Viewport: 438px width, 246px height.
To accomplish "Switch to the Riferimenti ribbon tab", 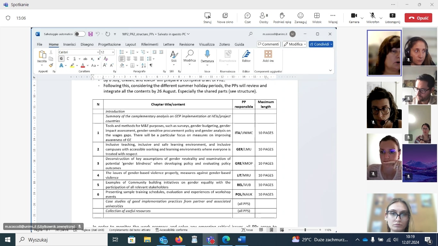I will pyautogui.click(x=150, y=45).
